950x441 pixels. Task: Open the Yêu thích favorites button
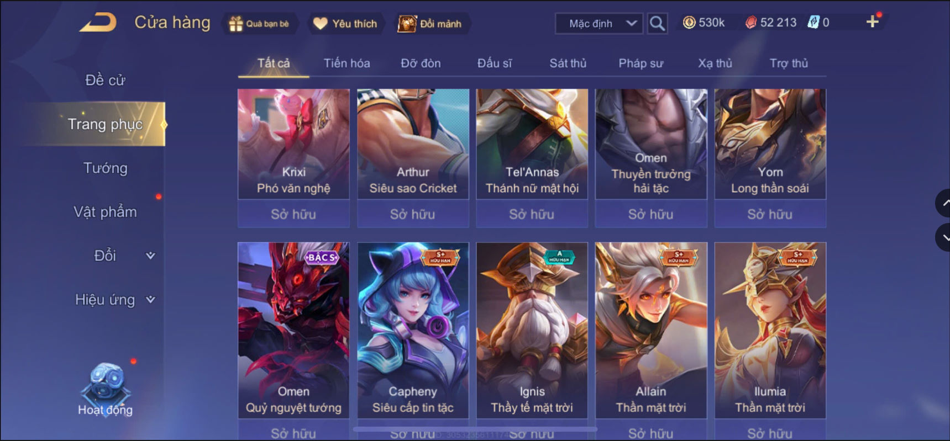345,24
